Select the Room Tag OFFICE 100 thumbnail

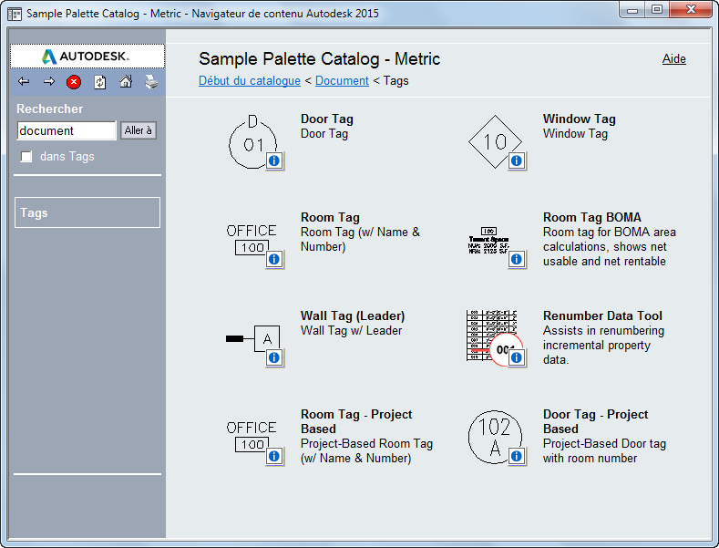click(253, 241)
